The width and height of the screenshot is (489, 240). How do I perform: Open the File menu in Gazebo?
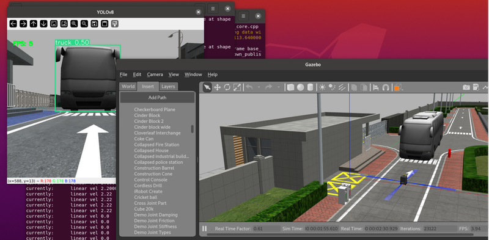point(123,75)
